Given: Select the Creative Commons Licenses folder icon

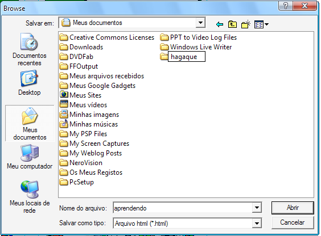Looking at the screenshot, I should point(64,37).
